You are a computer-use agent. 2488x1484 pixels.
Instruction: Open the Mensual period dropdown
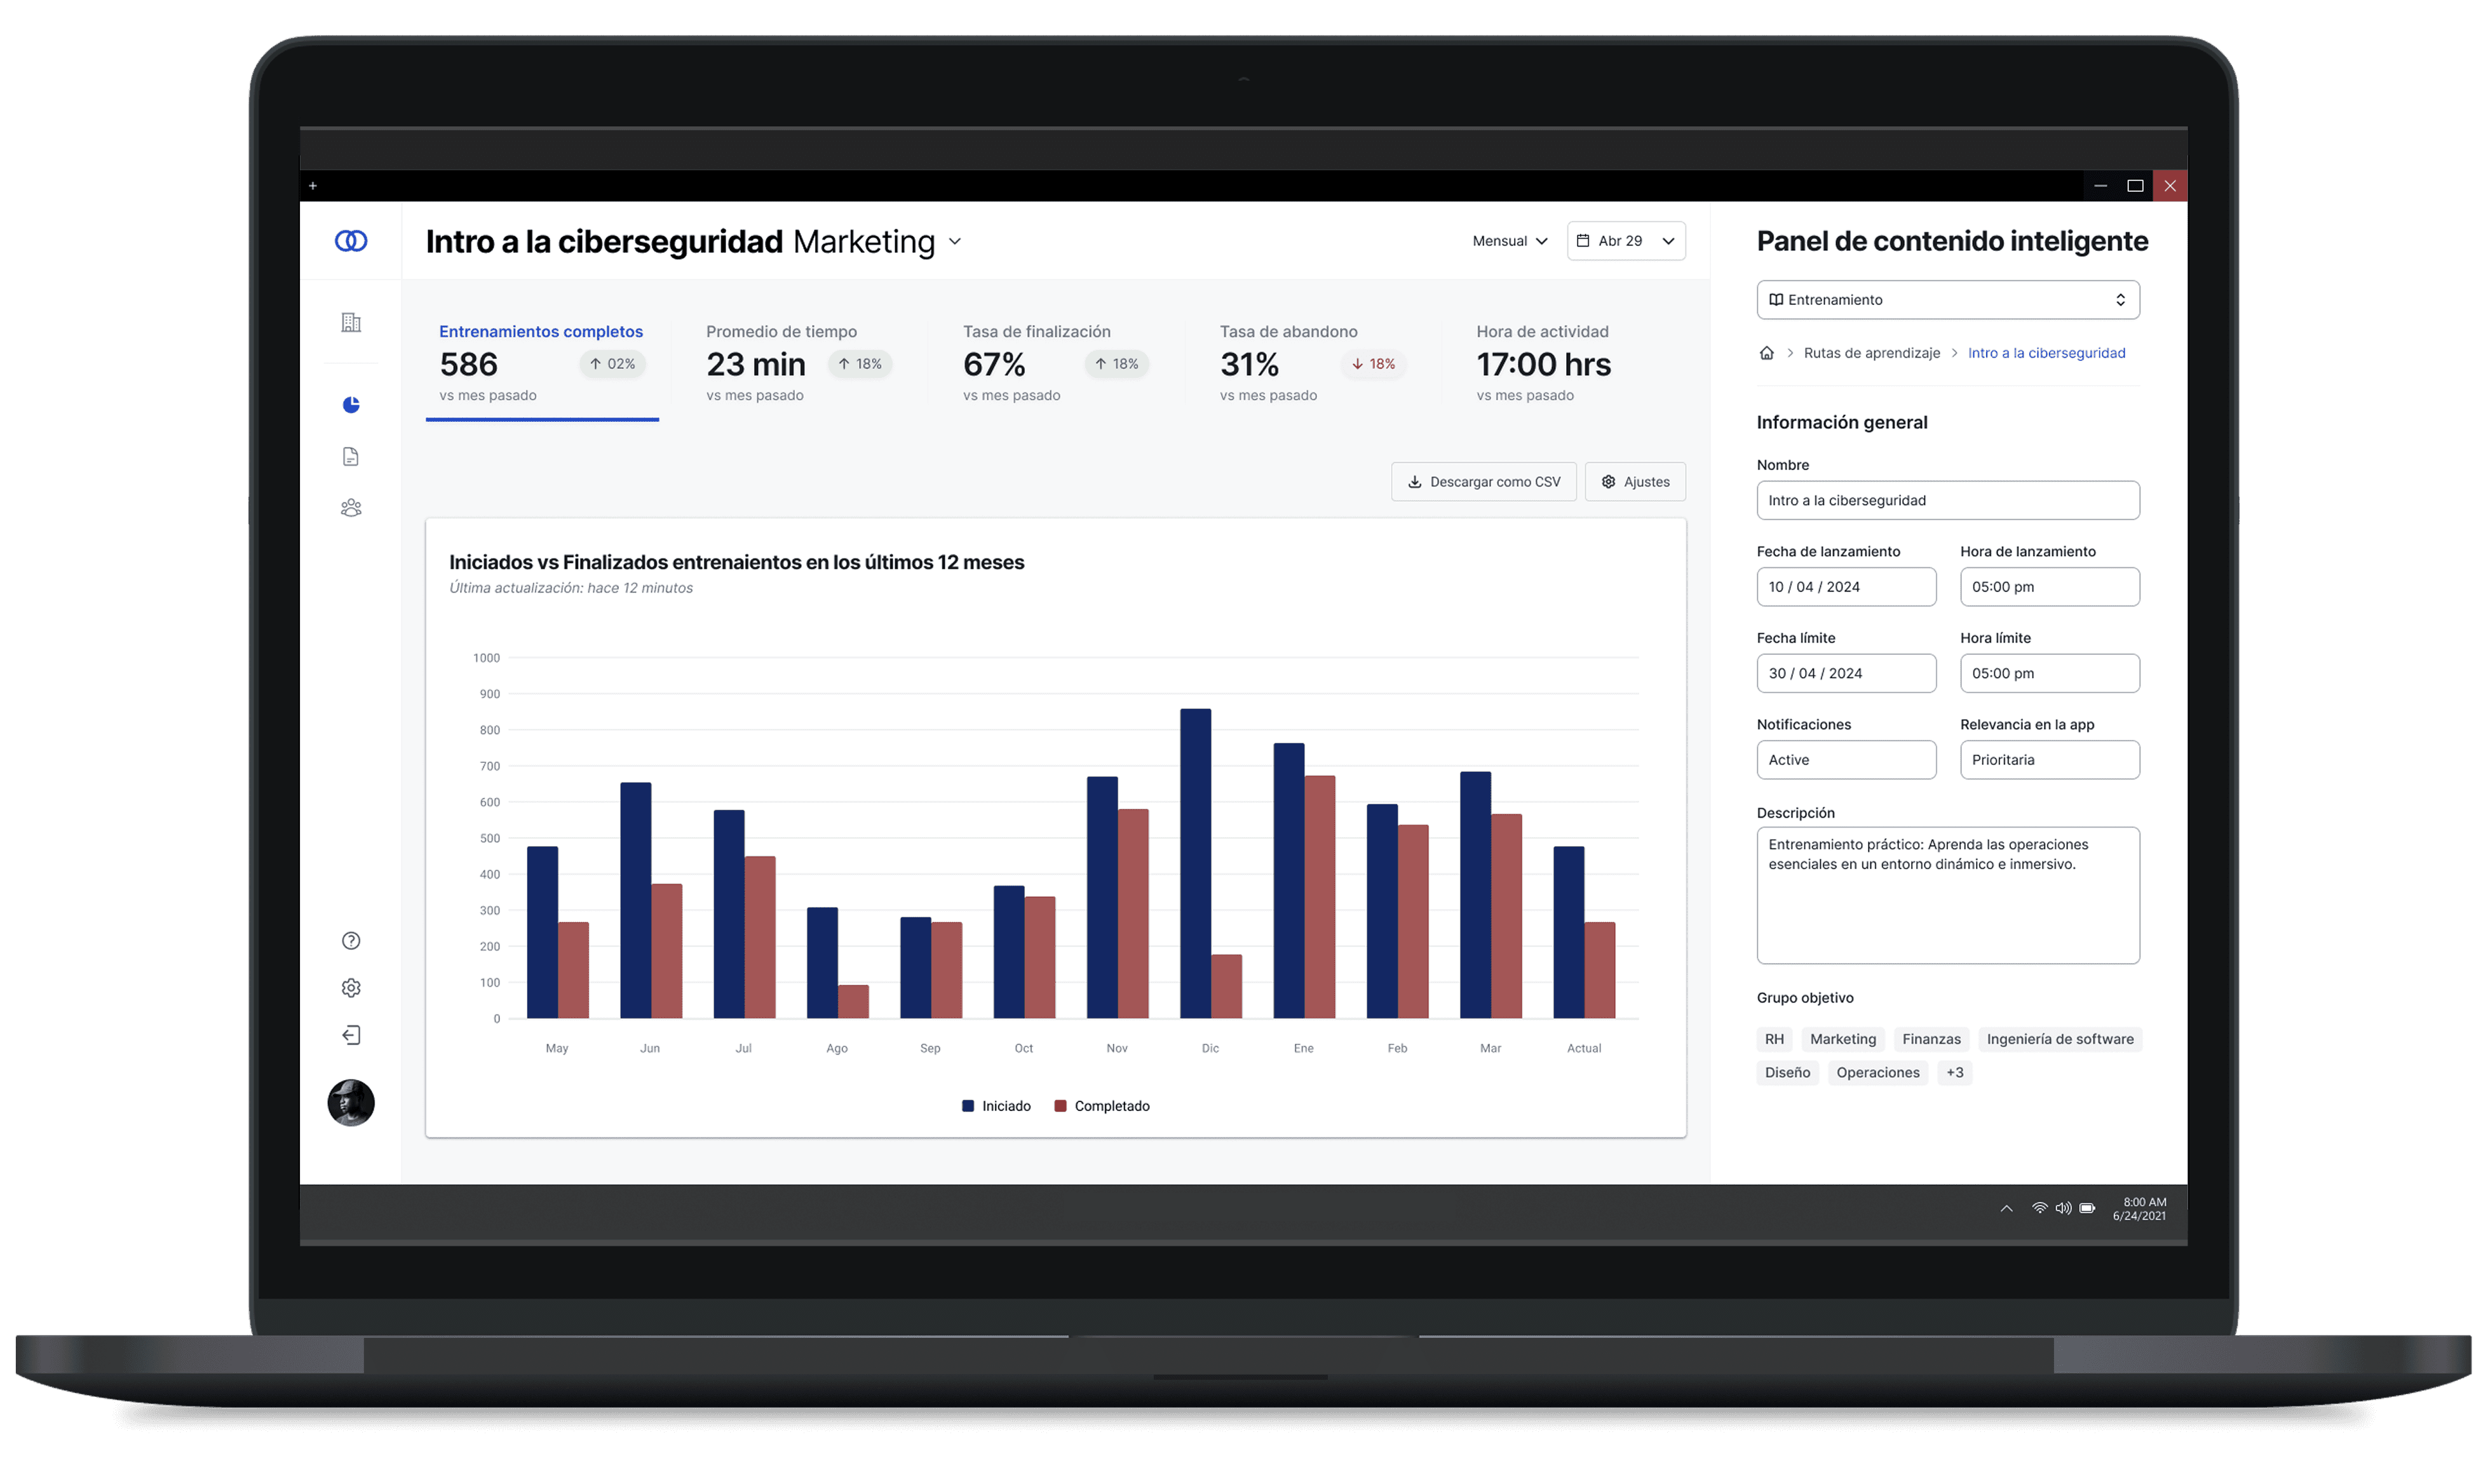1509,241
